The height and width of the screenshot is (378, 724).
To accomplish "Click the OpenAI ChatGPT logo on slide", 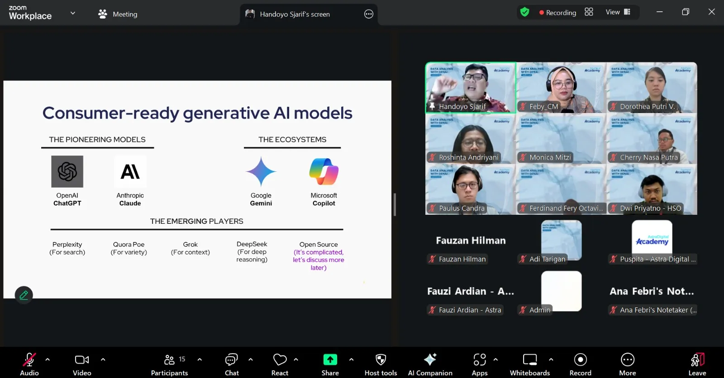I will [67, 171].
